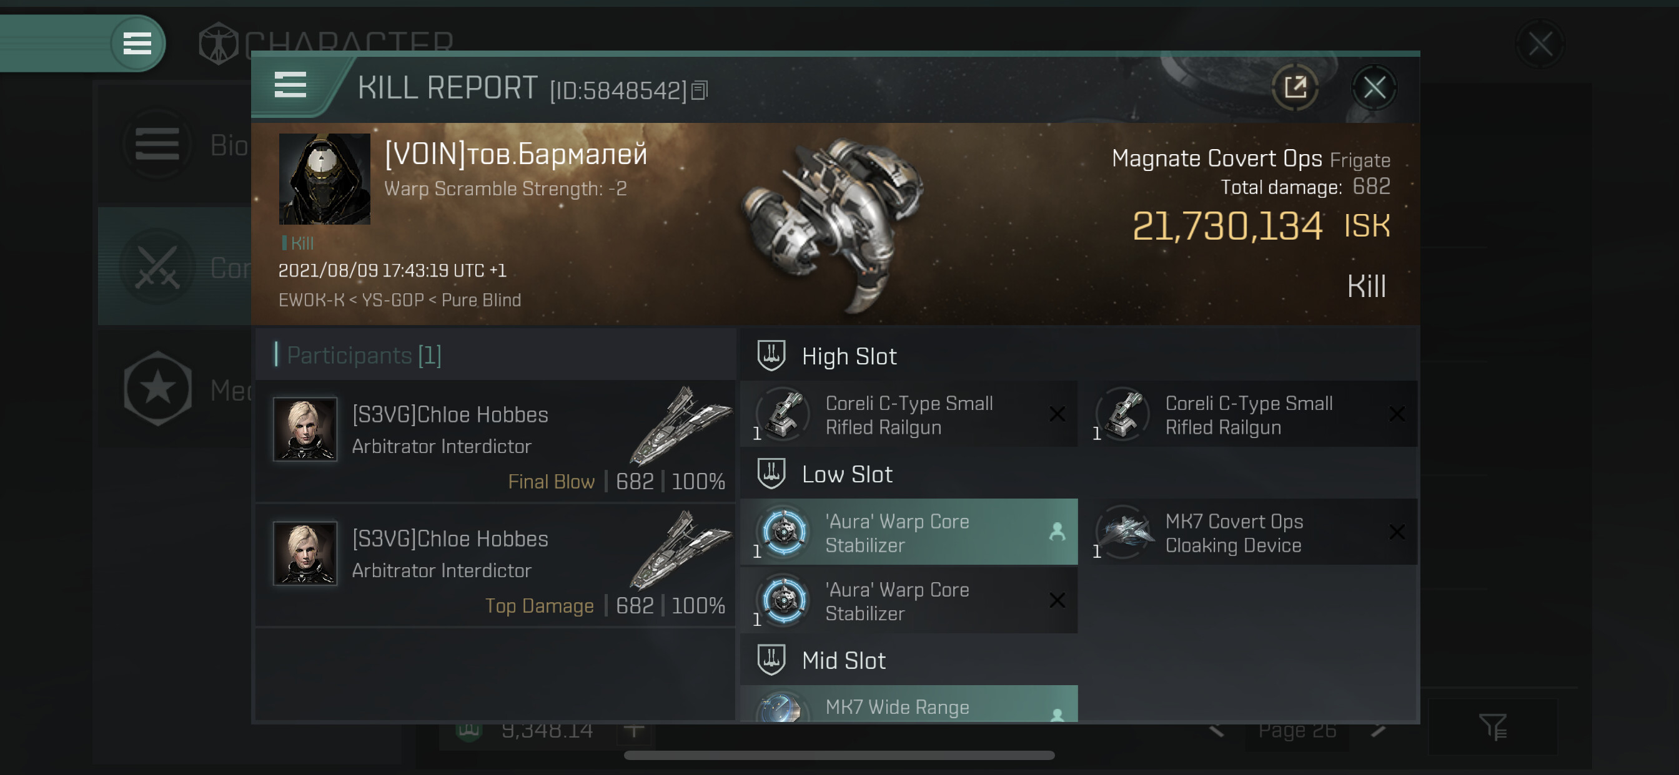Viewport: 1679px width, 775px height.
Task: Open the kill report hamburger menu
Action: 290,85
